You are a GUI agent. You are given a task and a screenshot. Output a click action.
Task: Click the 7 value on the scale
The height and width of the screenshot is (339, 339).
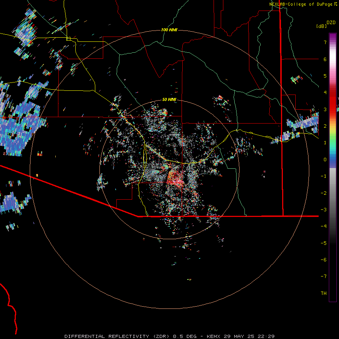coord(325,42)
